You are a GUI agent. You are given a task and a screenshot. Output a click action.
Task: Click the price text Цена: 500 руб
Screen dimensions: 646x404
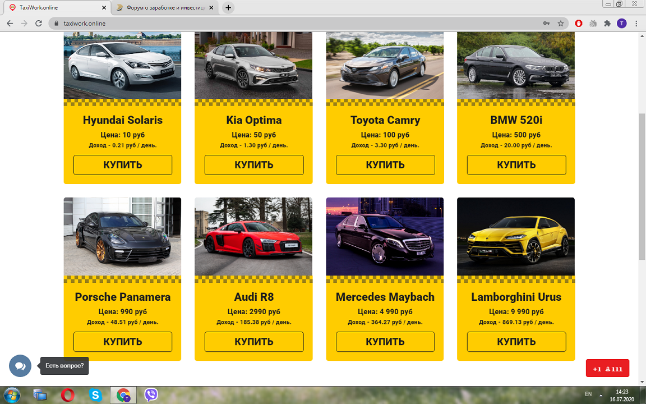click(x=516, y=135)
